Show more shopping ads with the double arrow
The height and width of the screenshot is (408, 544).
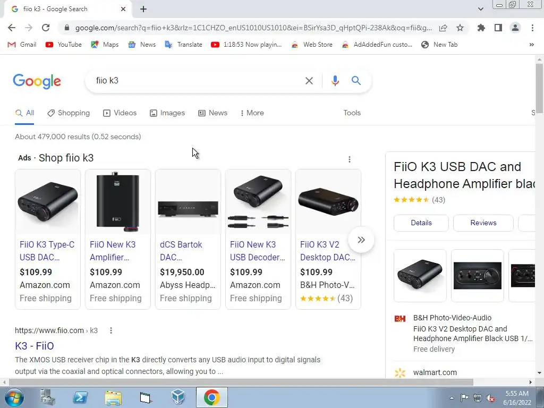point(361,240)
